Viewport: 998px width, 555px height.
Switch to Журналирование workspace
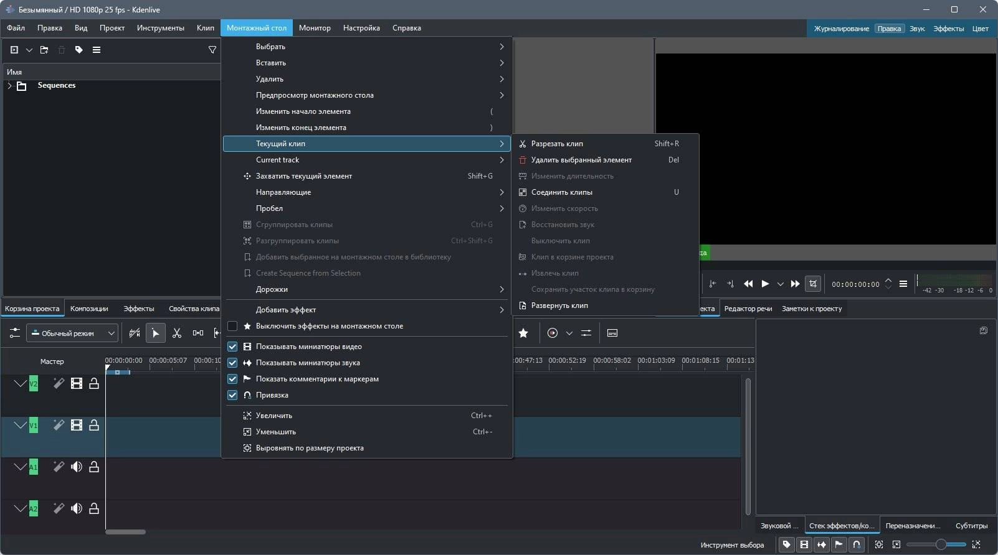point(841,29)
